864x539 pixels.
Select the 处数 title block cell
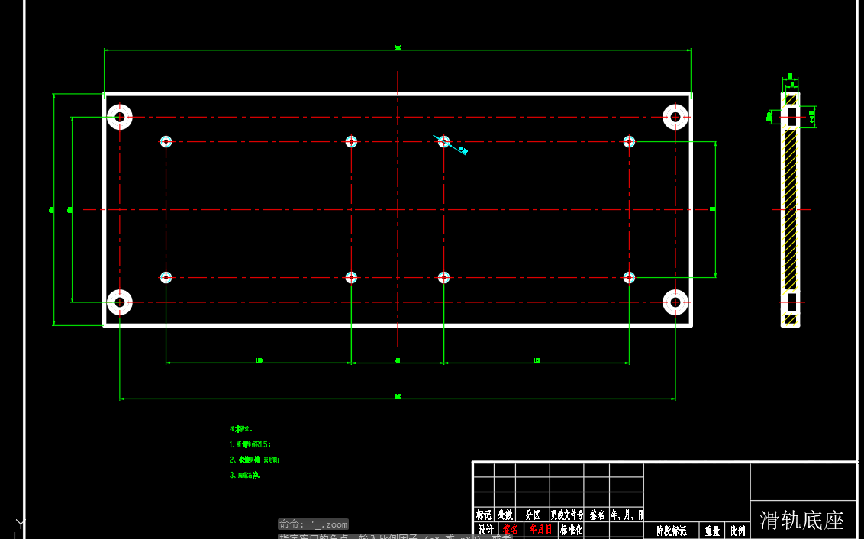pos(505,515)
